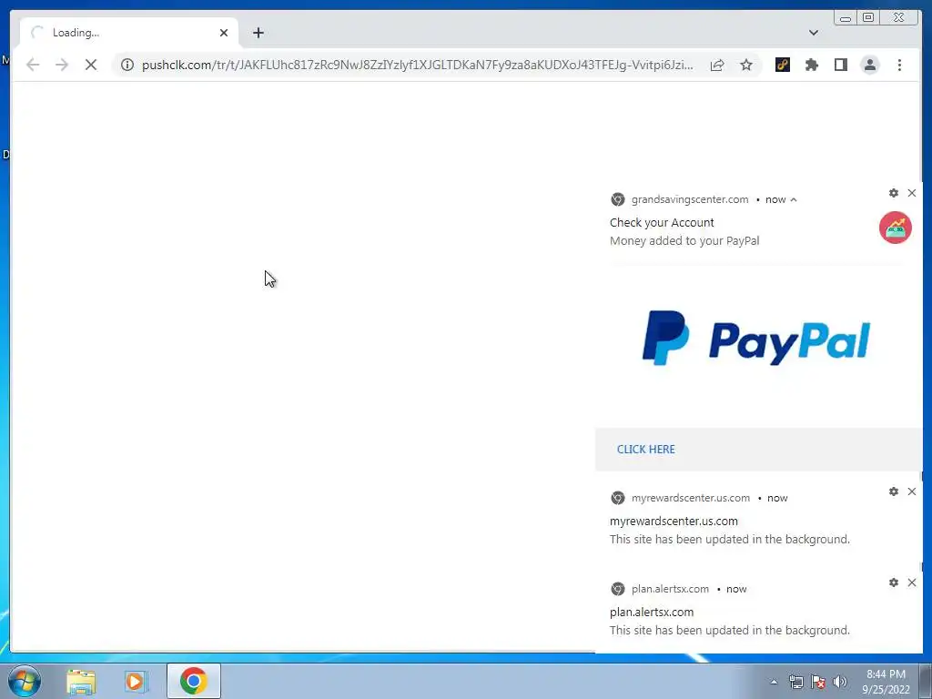The width and height of the screenshot is (932, 699).
Task: Go forward to next page
Action: pyautogui.click(x=62, y=65)
